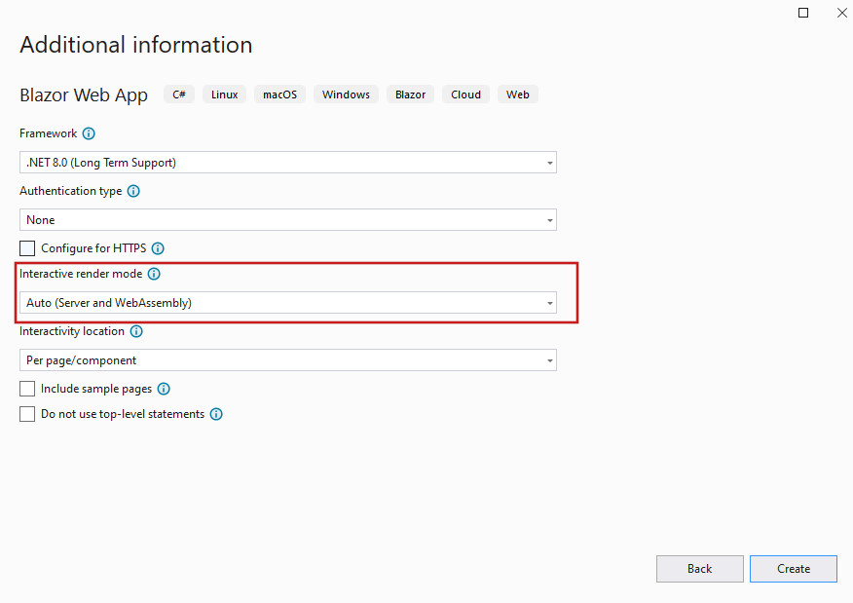Show info for Include sample pages
Viewport: 853px width, 603px height.
[164, 389]
